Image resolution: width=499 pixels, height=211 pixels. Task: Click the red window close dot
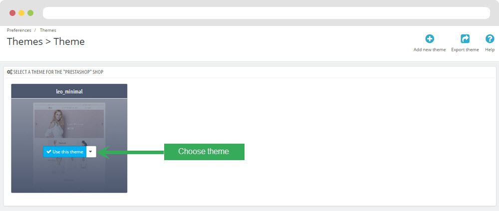coord(12,13)
